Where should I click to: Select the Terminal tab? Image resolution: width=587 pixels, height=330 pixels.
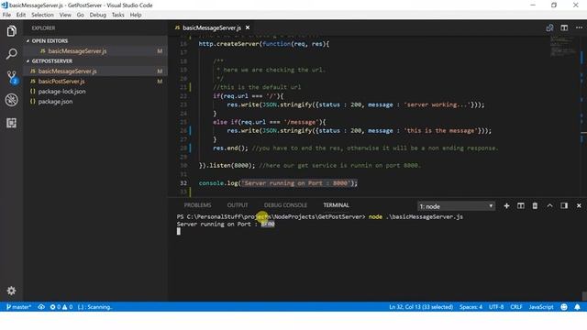(x=337, y=205)
